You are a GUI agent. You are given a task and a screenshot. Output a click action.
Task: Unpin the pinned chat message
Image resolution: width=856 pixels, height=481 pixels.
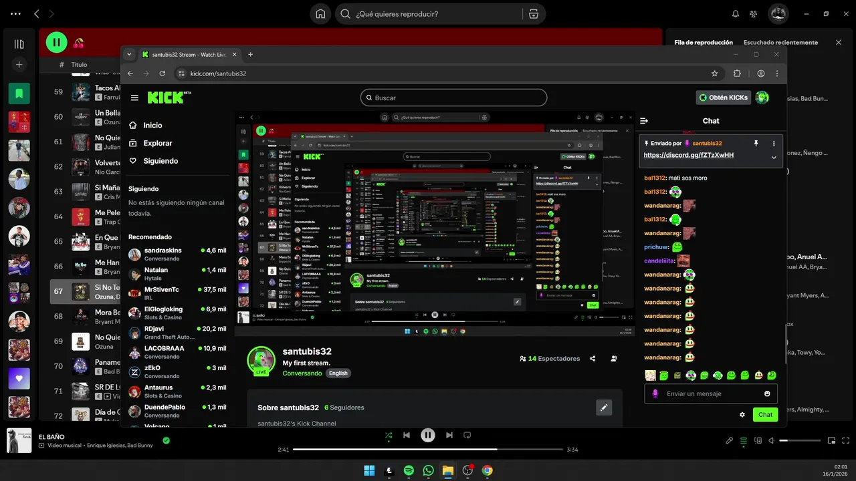[x=756, y=143]
